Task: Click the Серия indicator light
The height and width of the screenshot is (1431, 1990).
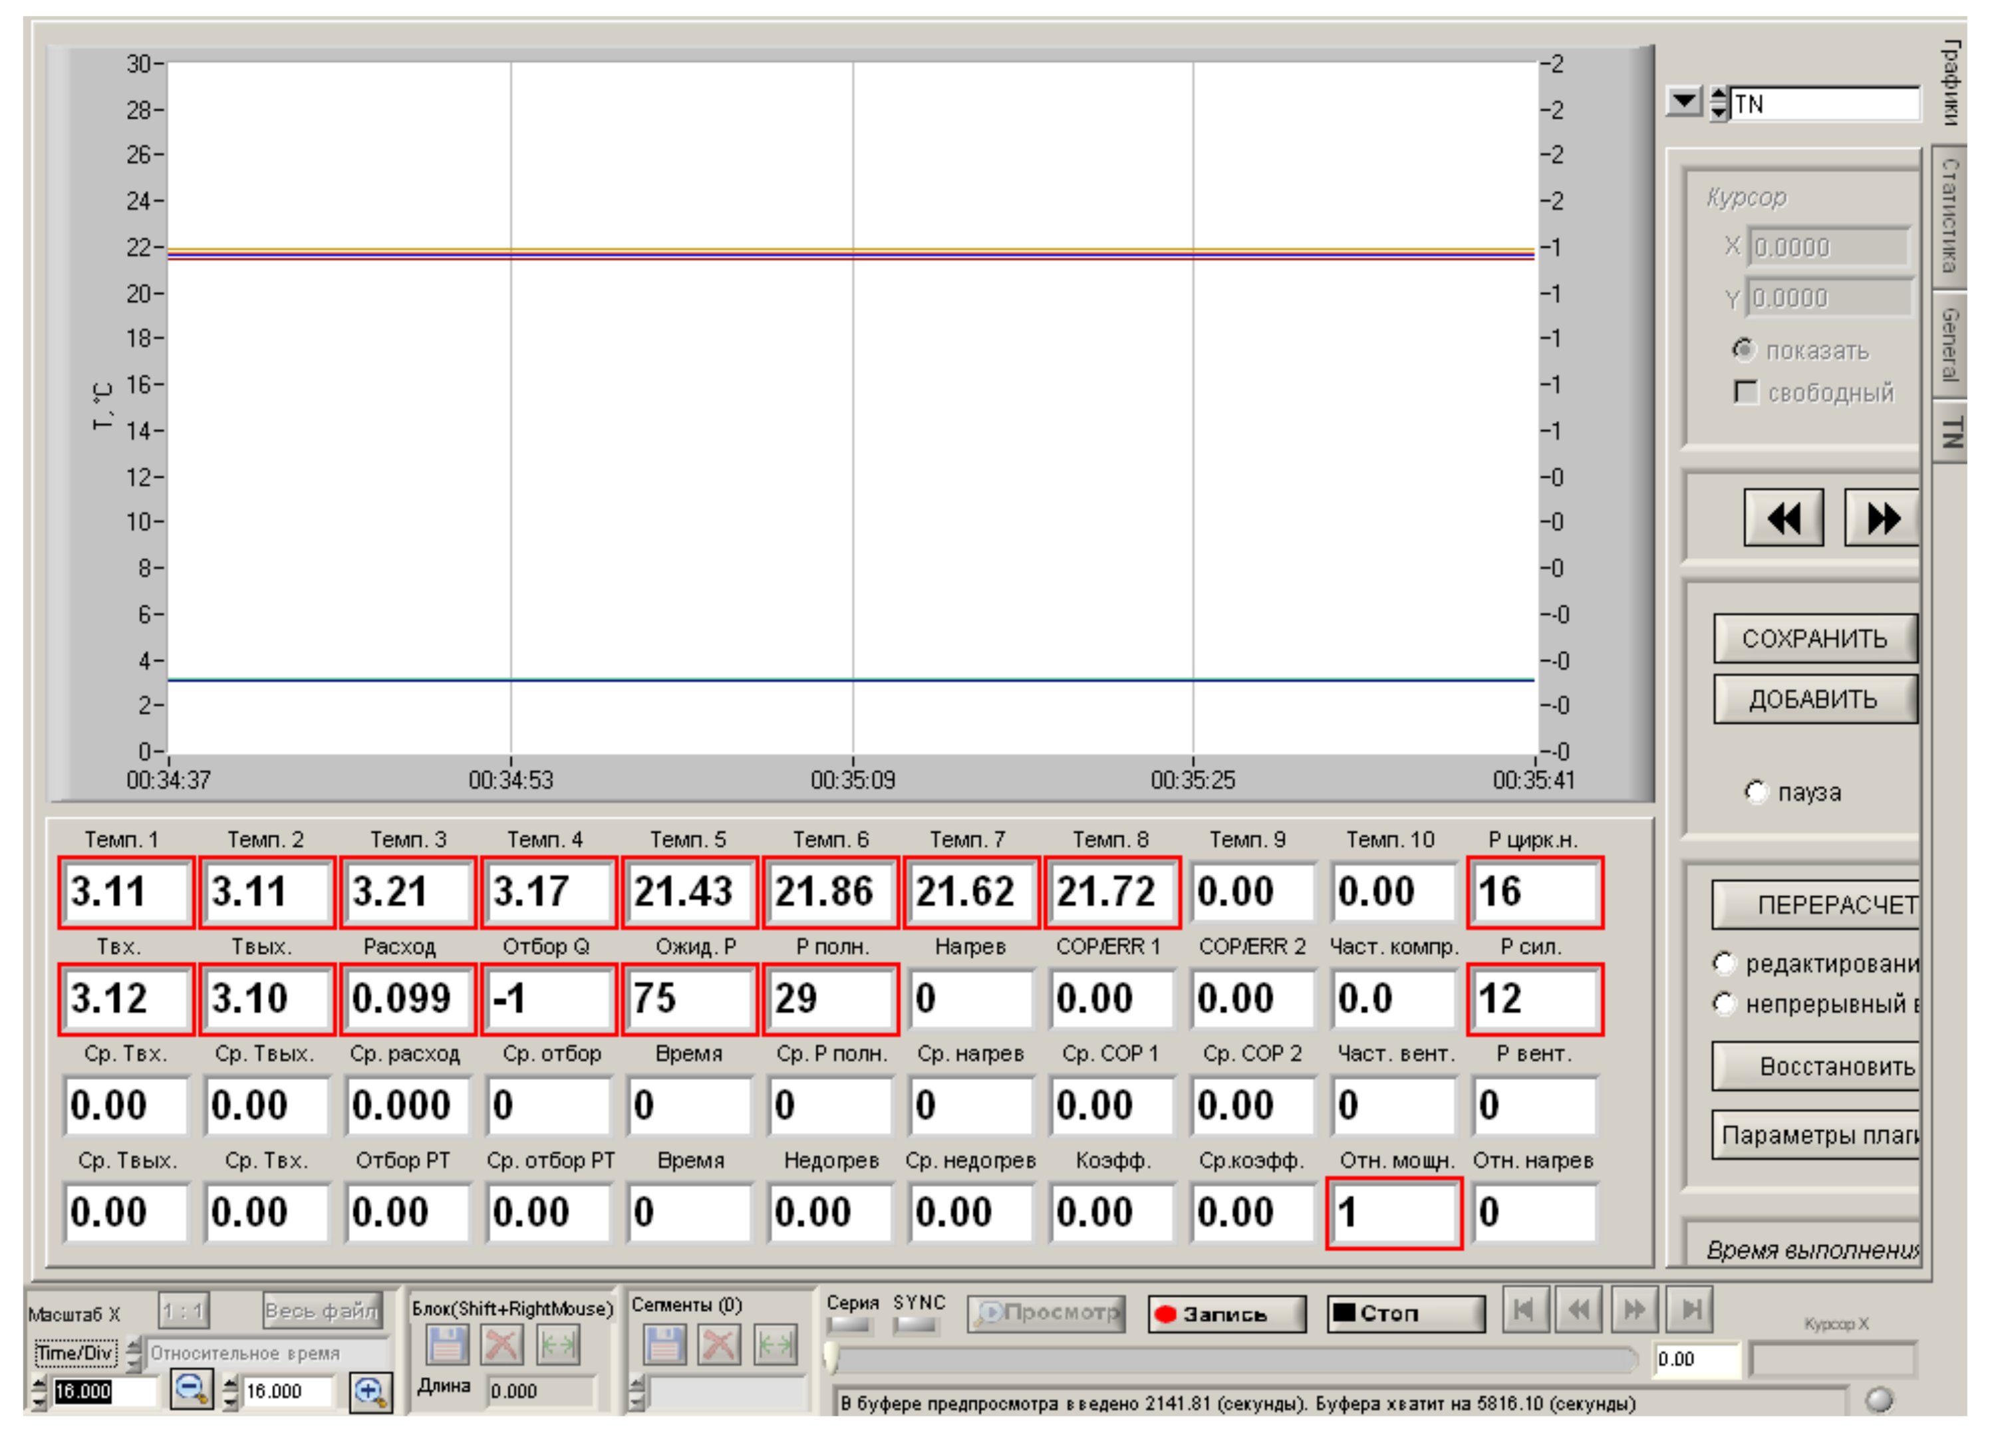Action: [x=849, y=1326]
